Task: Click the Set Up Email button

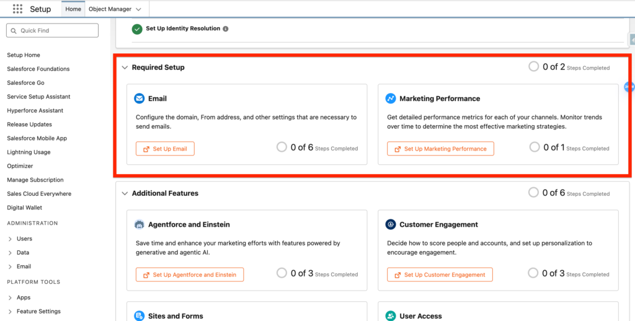Action: click(x=165, y=149)
